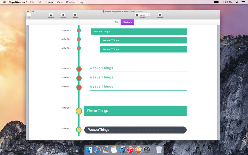Image resolution: width=248 pixels, height=155 pixels.
Task: Open iTunes in the Dock
Action: point(130,150)
